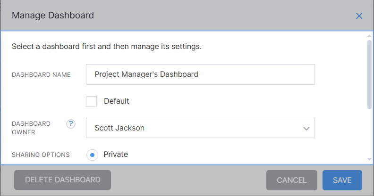Viewport: 374px width, 196px height.
Task: Close the Manage Dashboard dialog
Action: [359, 16]
